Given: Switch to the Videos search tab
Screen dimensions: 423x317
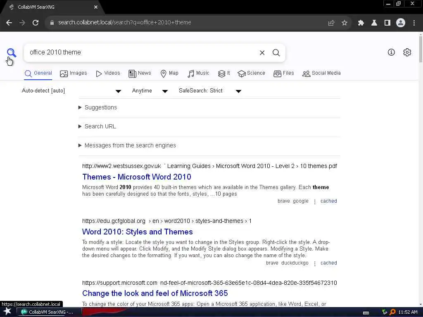Looking at the screenshot, I should click(x=108, y=73).
